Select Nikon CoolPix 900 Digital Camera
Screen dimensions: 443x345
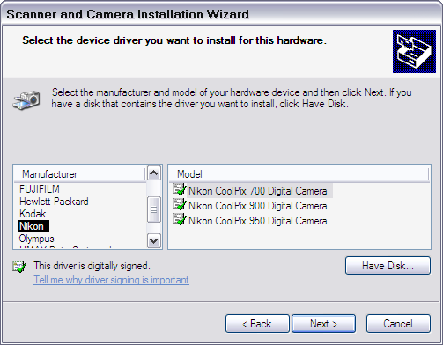coord(257,206)
